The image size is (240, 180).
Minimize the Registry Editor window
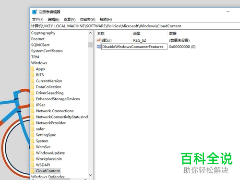pyautogui.click(x=228, y=12)
